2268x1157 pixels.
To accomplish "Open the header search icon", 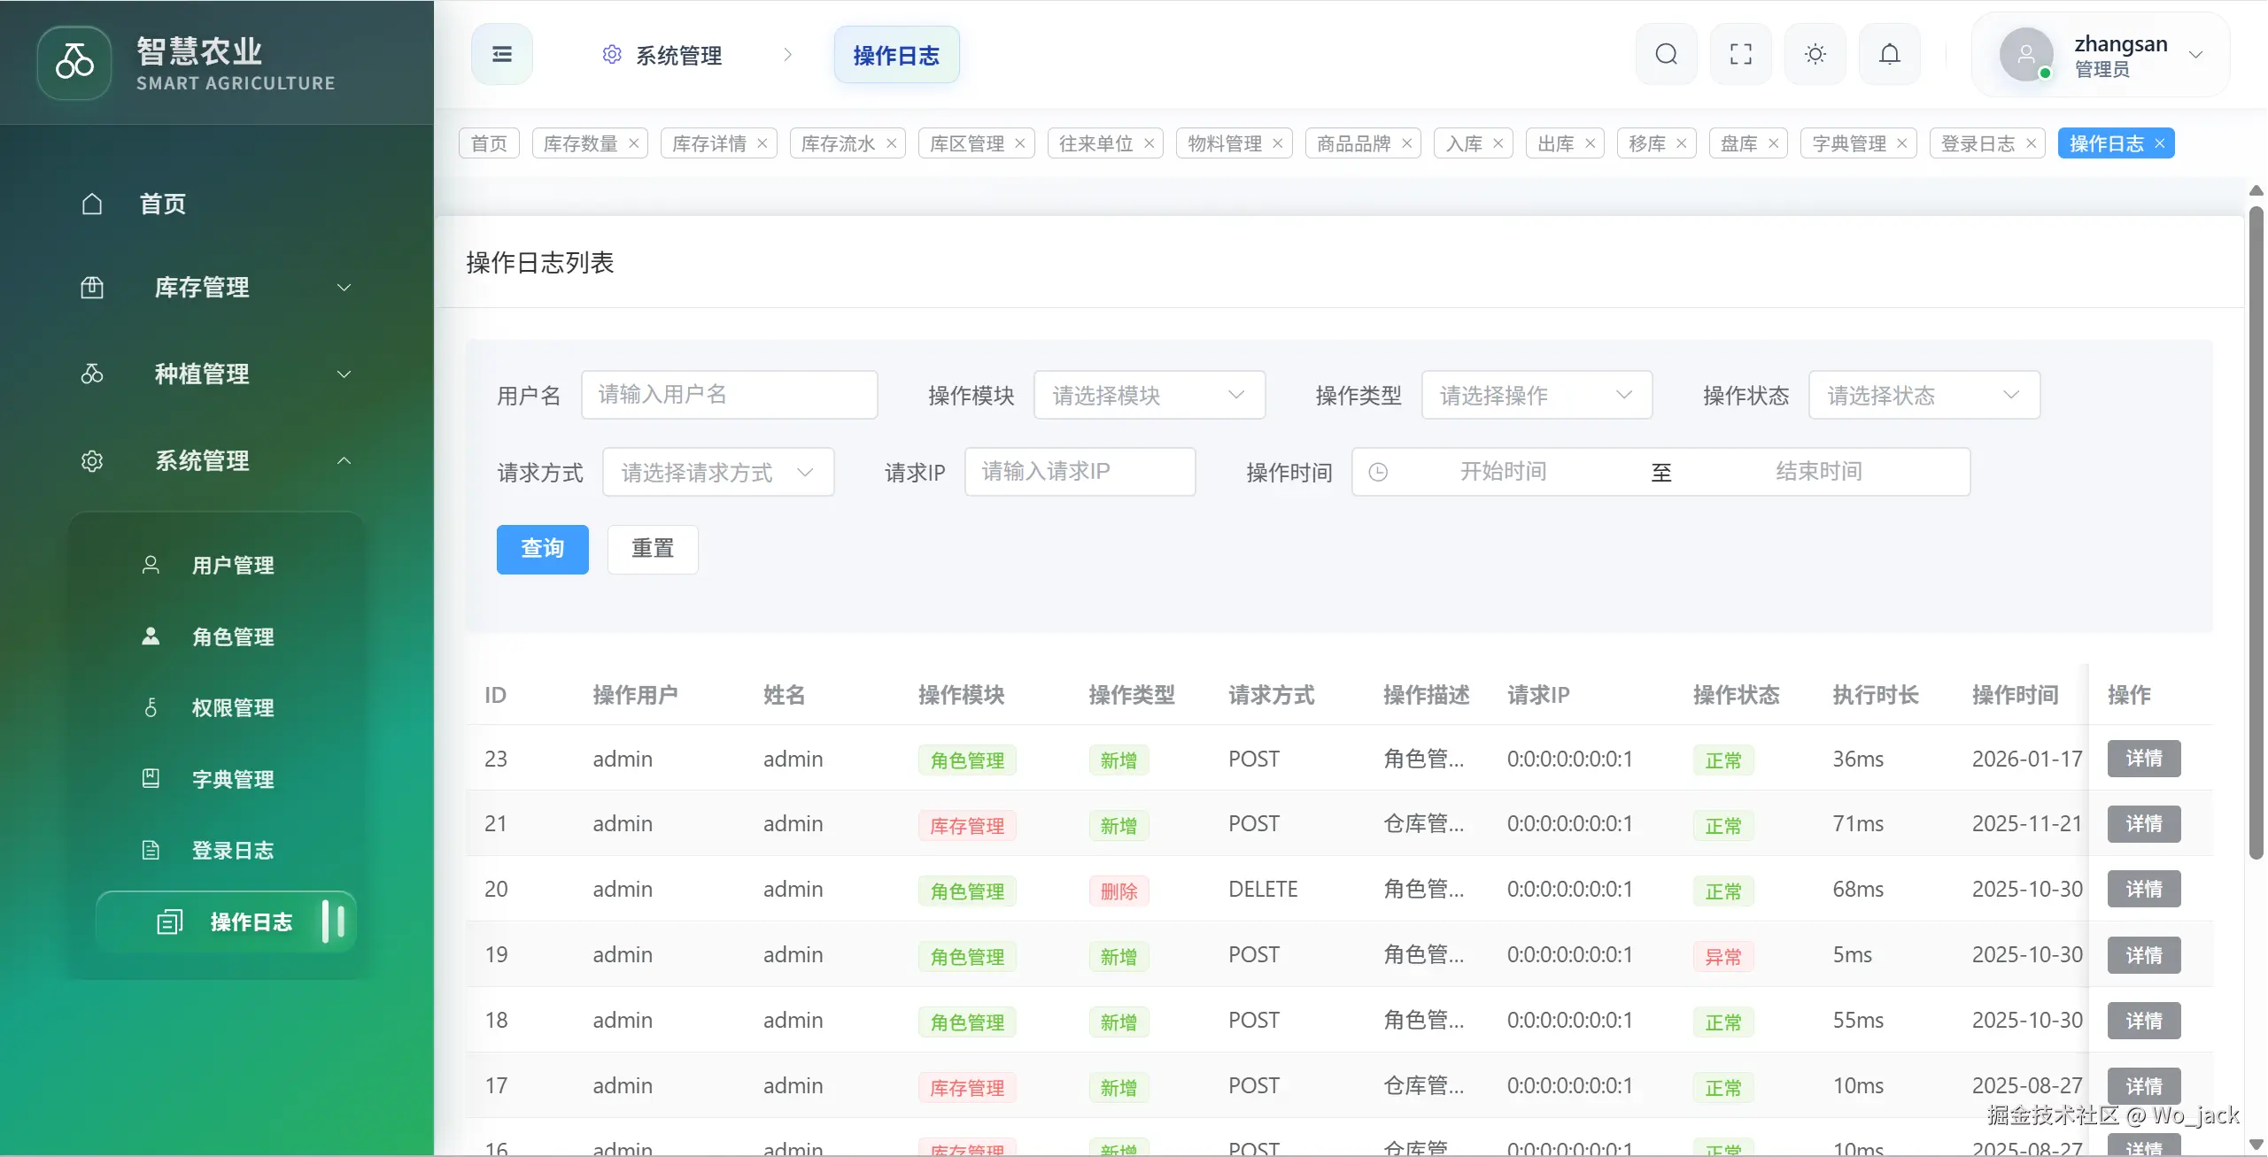I will pyautogui.click(x=1666, y=55).
